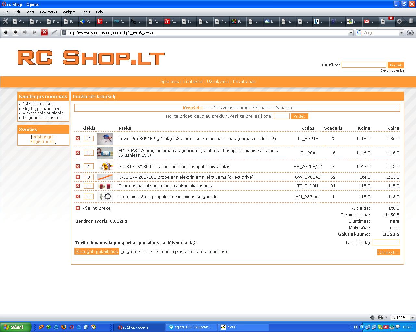The height and width of the screenshot is (332, 416).
Task: Click the coupon code input field
Action: [x=385, y=243]
